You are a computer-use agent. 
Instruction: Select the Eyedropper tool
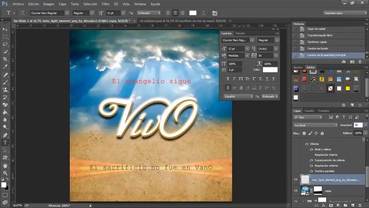coord(5,67)
